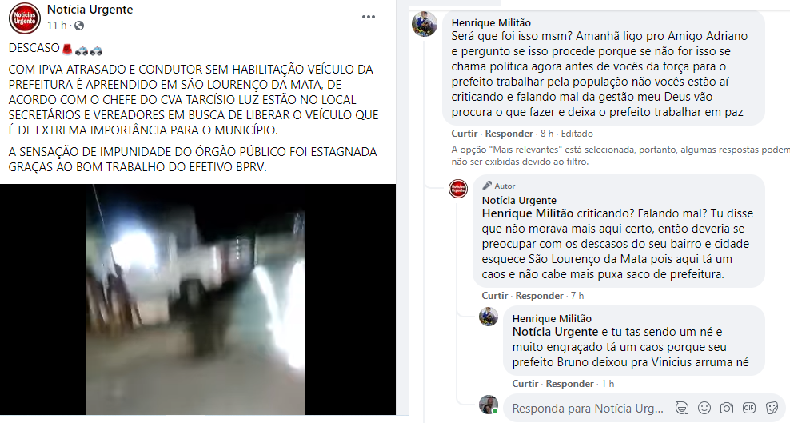Open the emoji picker in reply box
Screen dimensions: 790x423
tap(704, 407)
